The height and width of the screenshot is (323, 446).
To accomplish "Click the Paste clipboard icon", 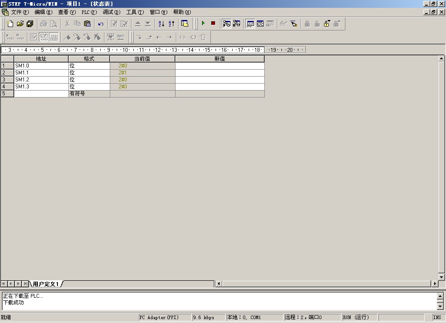I will tap(87, 24).
